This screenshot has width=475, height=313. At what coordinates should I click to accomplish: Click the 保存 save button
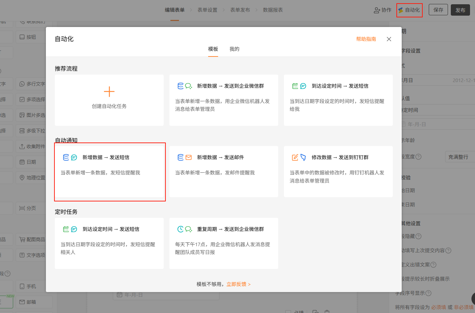438,10
